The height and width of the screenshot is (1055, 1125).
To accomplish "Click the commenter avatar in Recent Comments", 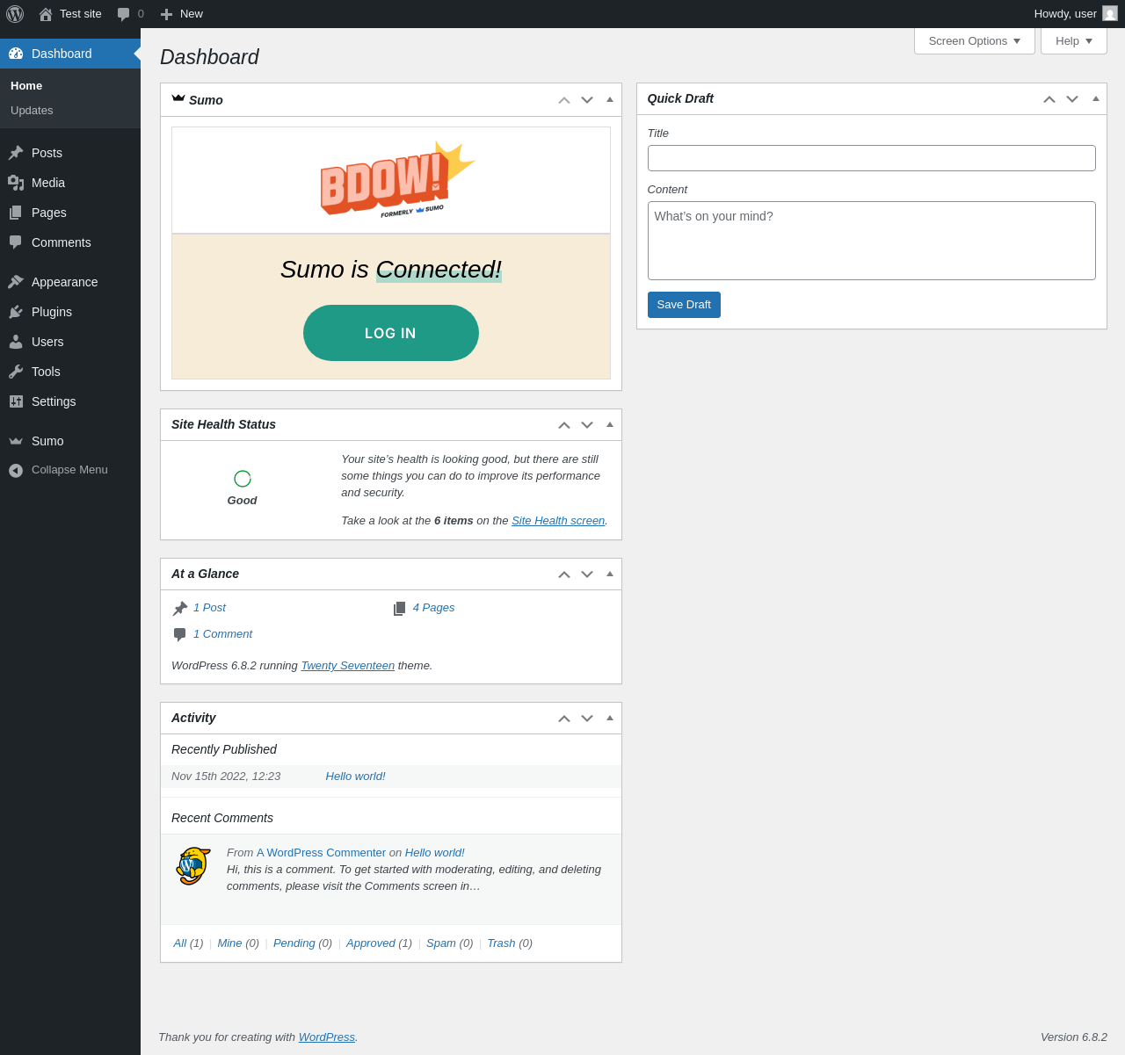I will 193,866.
